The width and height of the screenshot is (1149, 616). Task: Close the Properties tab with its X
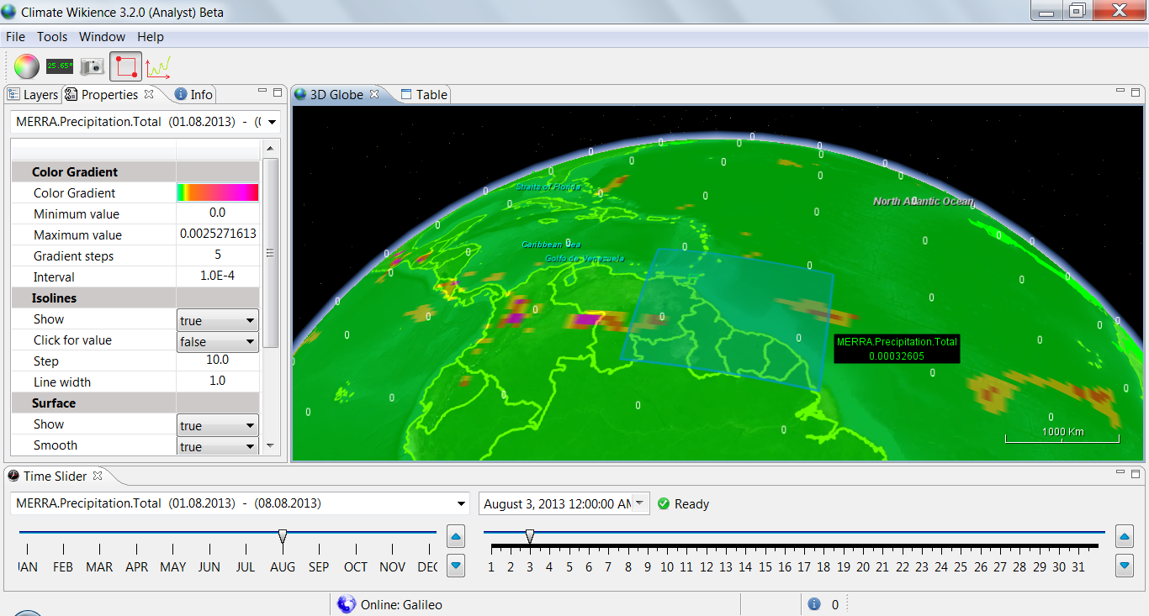[149, 94]
